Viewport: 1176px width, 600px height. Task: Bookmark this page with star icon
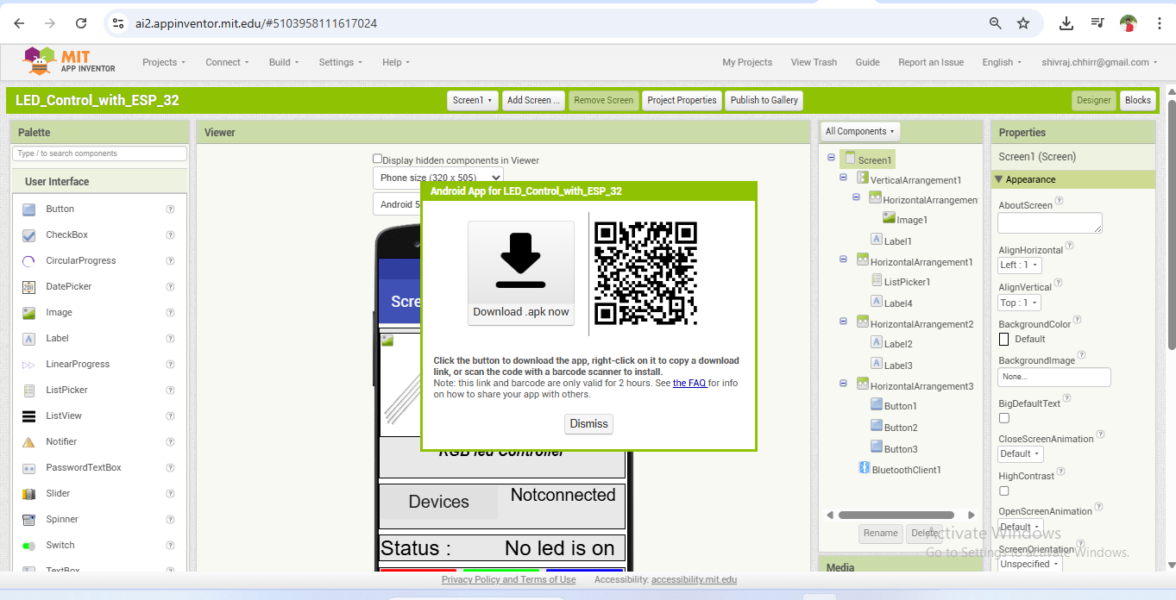tap(1023, 23)
